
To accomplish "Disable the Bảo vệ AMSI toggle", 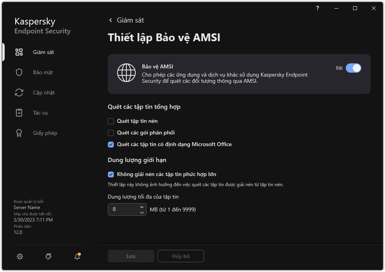I will tap(353, 68).
